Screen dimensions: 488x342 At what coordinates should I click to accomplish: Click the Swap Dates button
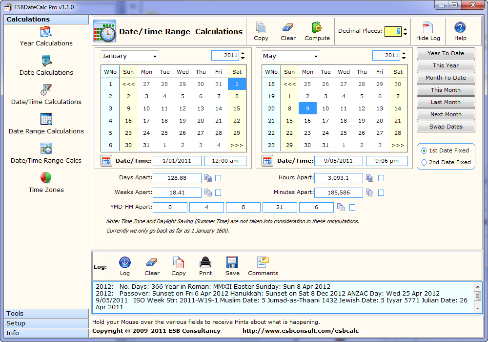click(446, 127)
